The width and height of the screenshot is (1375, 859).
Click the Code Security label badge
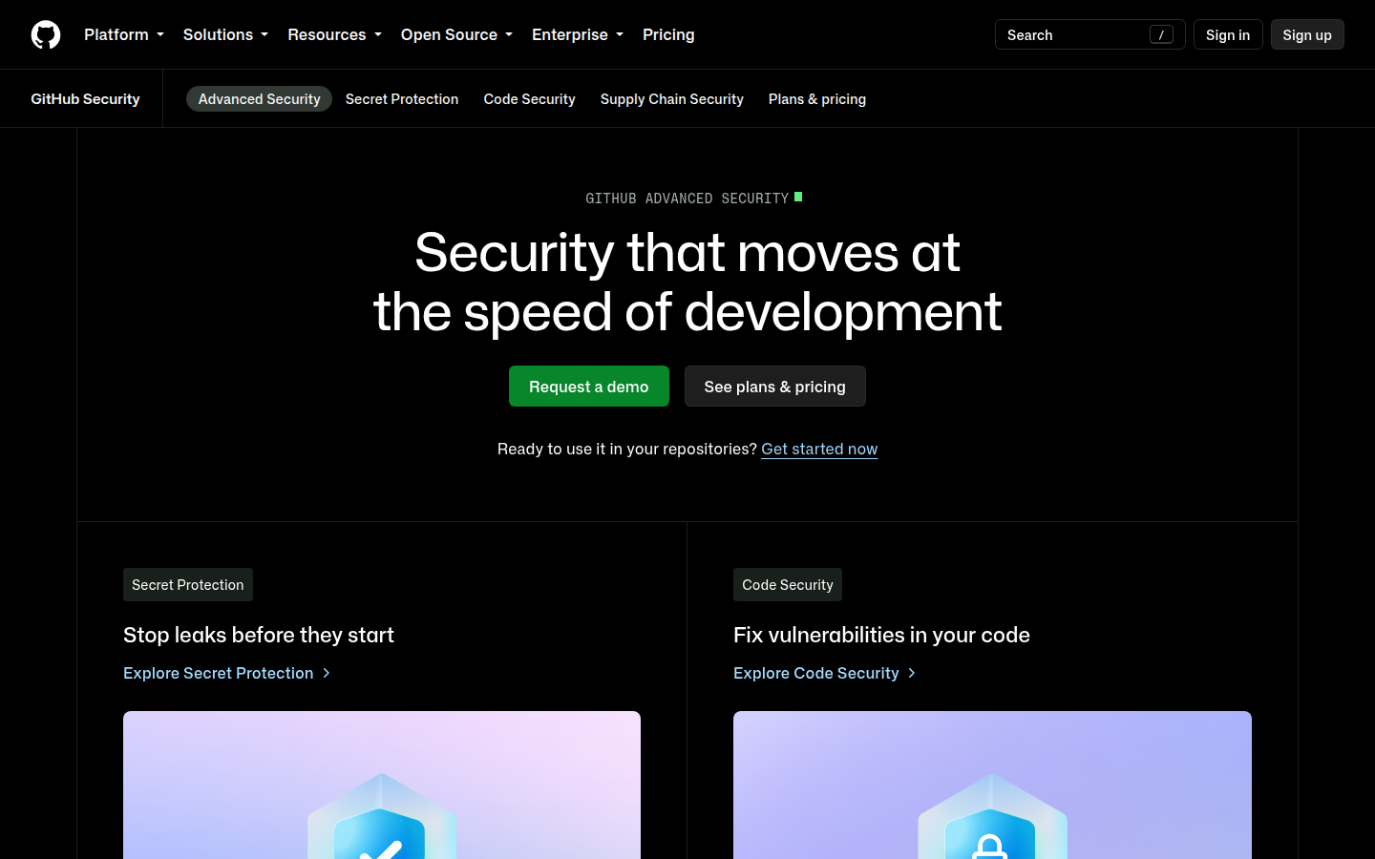788,585
